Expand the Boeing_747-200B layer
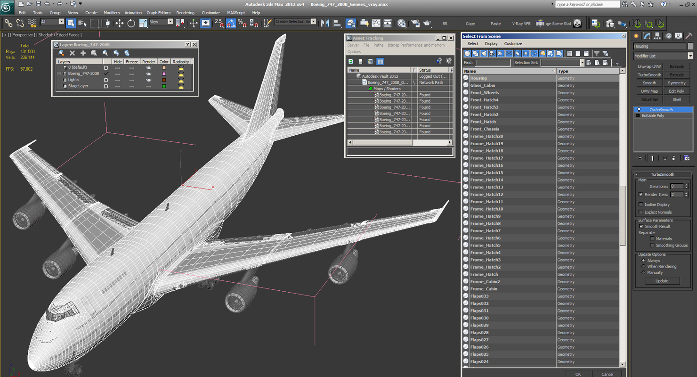 [x=59, y=74]
